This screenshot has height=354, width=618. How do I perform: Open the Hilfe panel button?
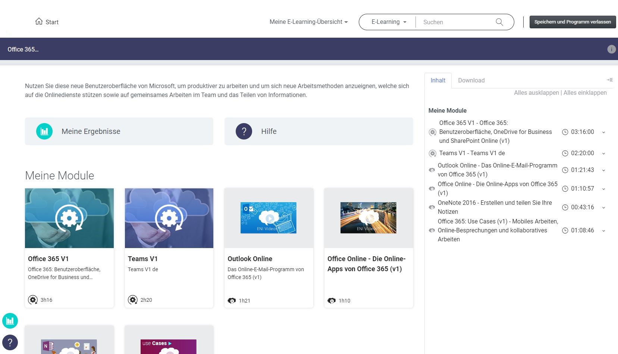coord(319,131)
